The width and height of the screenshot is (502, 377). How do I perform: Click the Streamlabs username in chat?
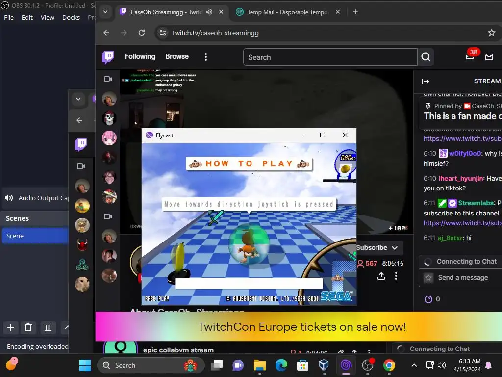coord(476,203)
